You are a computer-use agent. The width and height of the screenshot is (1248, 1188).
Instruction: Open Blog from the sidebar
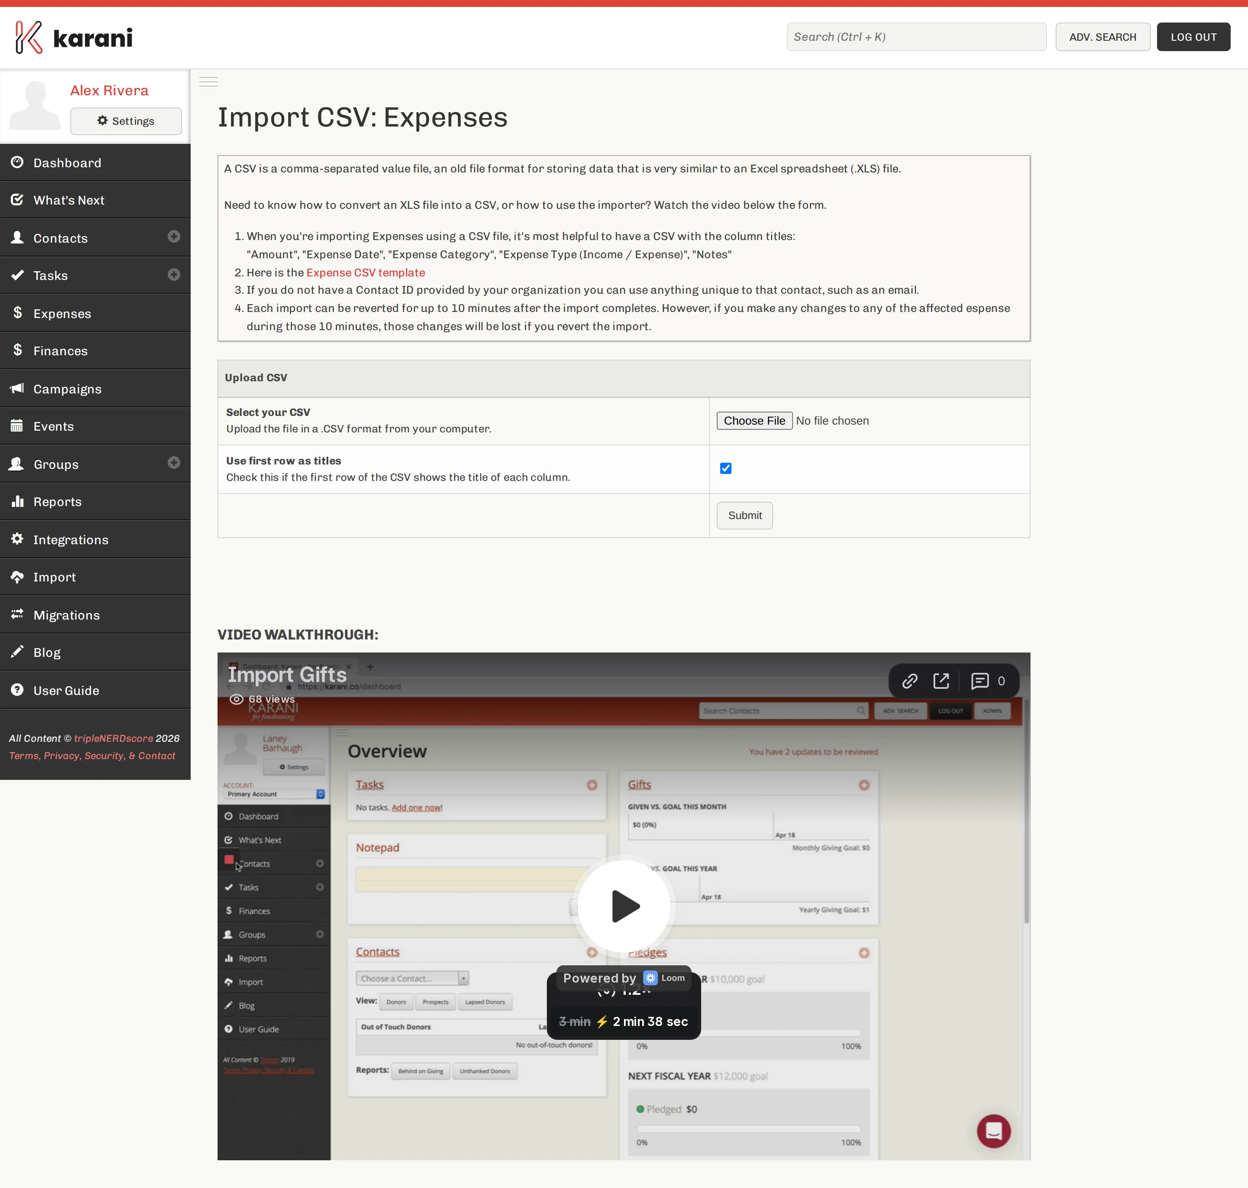click(95, 652)
